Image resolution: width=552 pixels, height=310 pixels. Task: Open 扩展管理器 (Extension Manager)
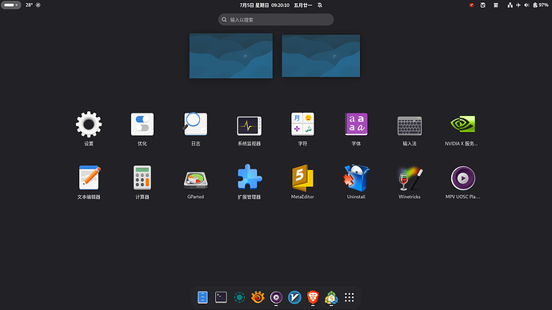(x=250, y=177)
